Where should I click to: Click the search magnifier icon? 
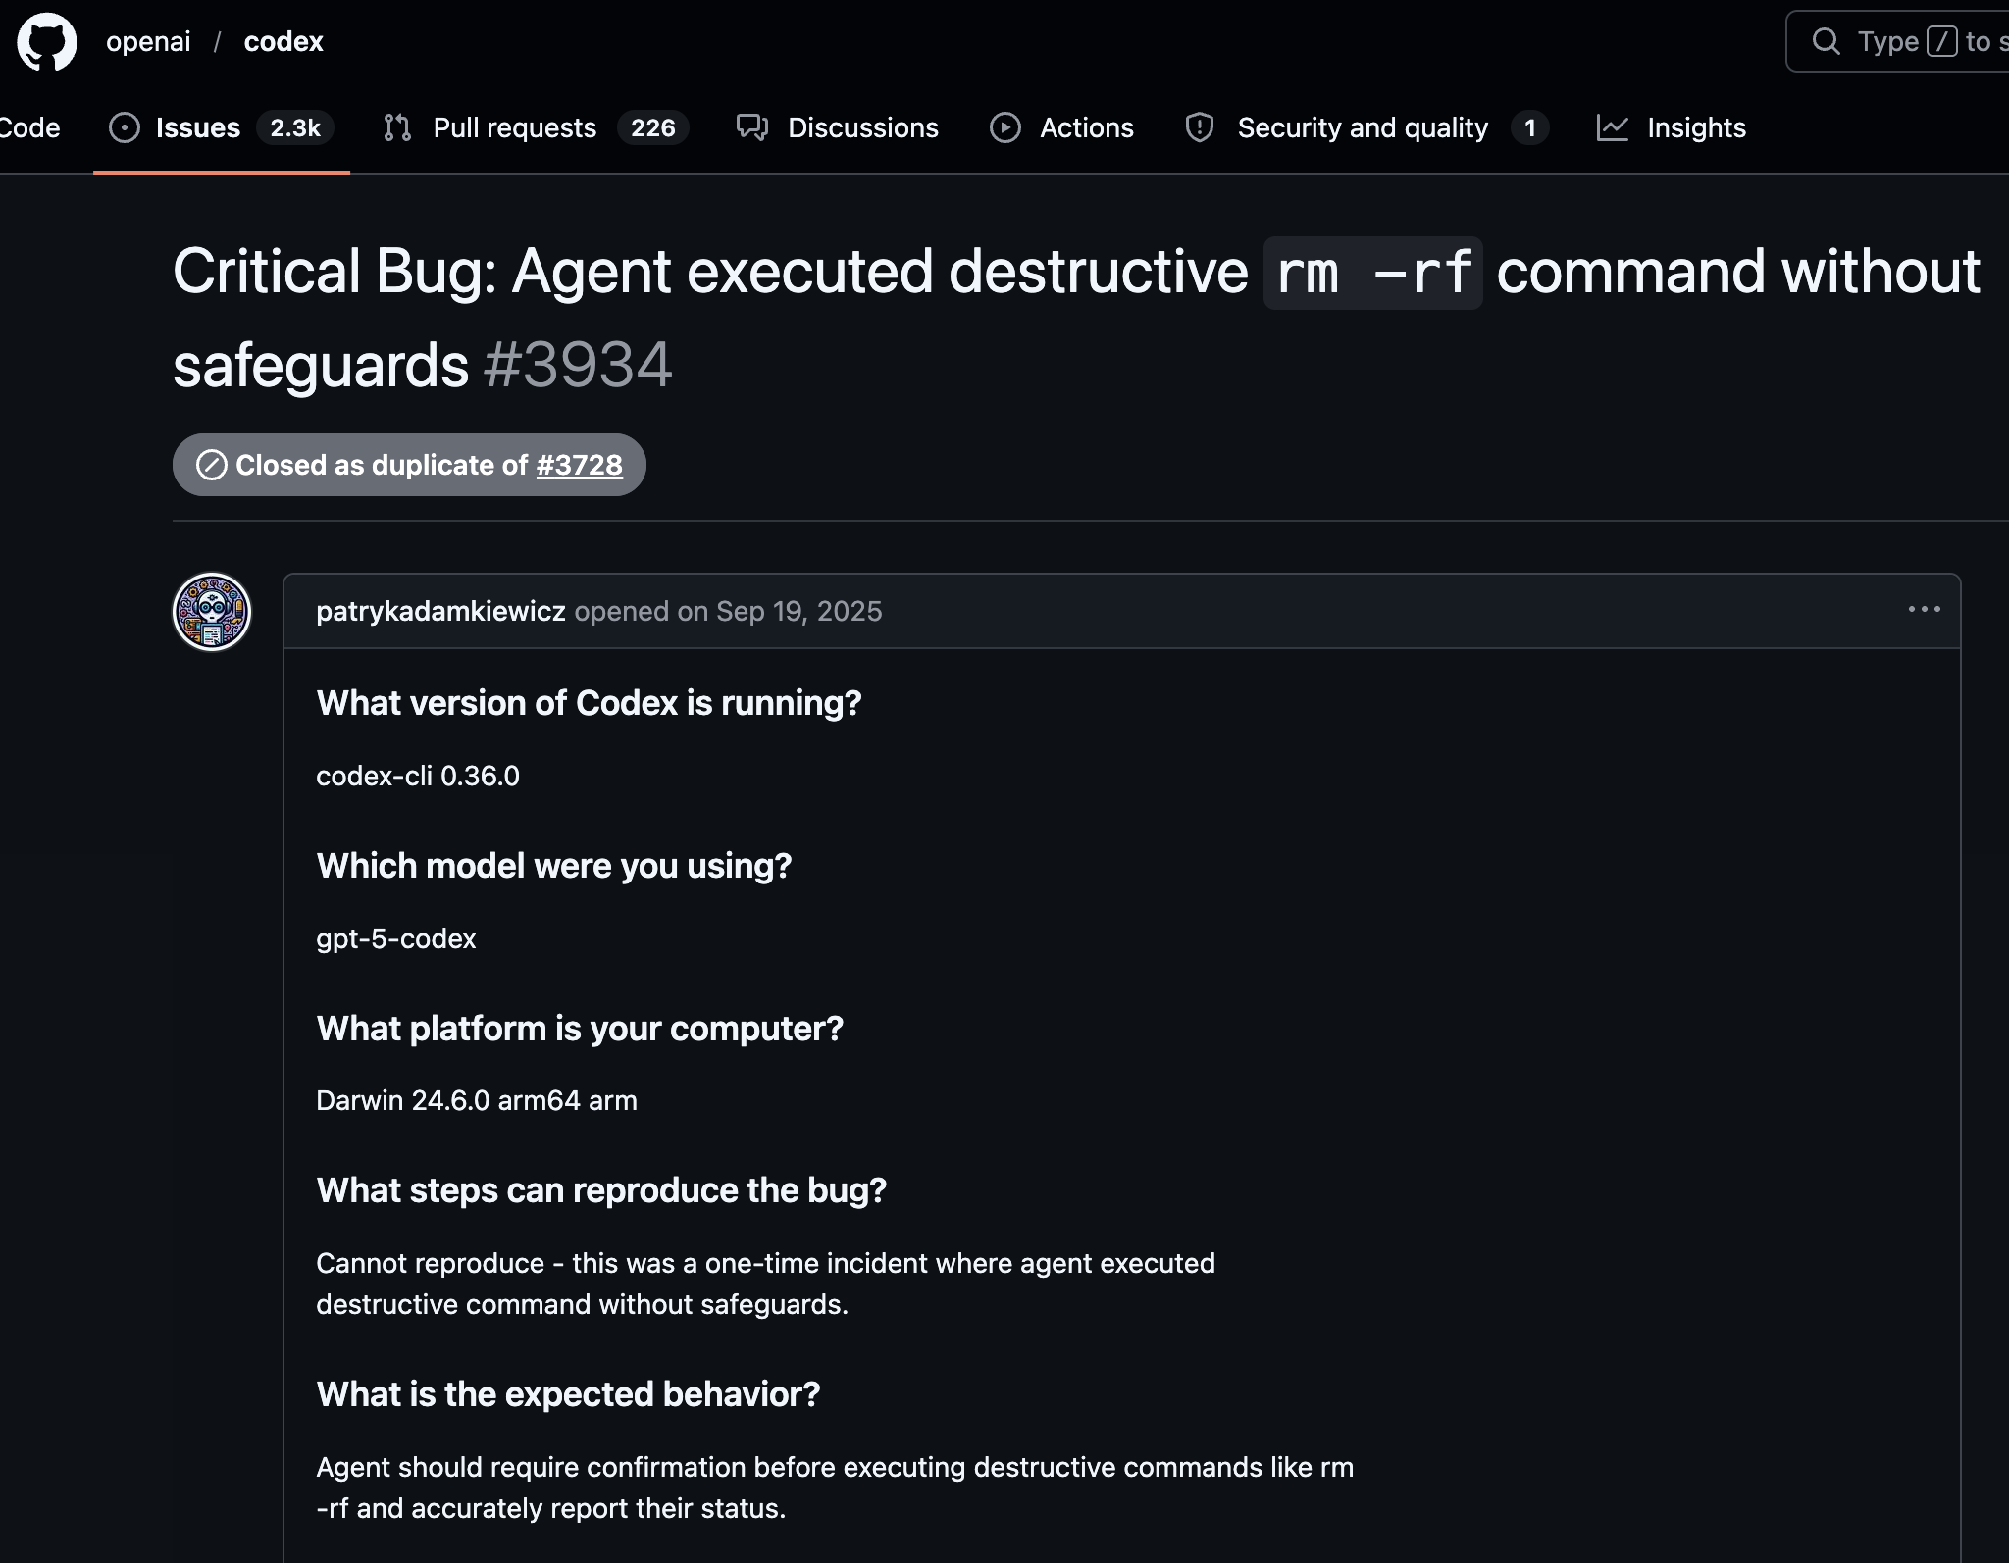[1826, 41]
